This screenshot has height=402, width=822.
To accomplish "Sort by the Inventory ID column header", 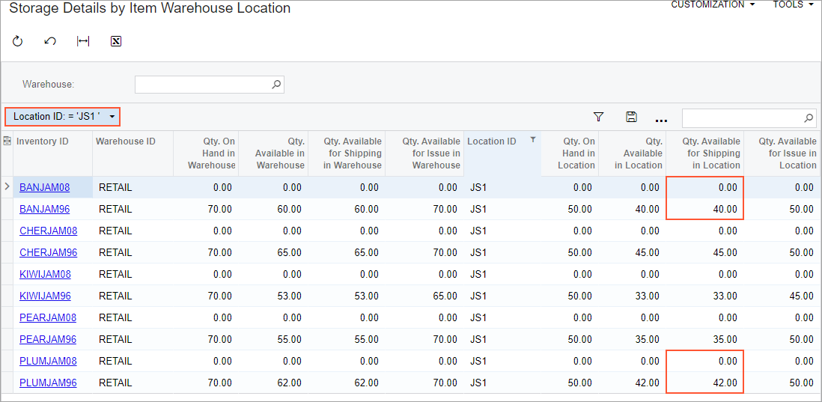I will pos(42,141).
